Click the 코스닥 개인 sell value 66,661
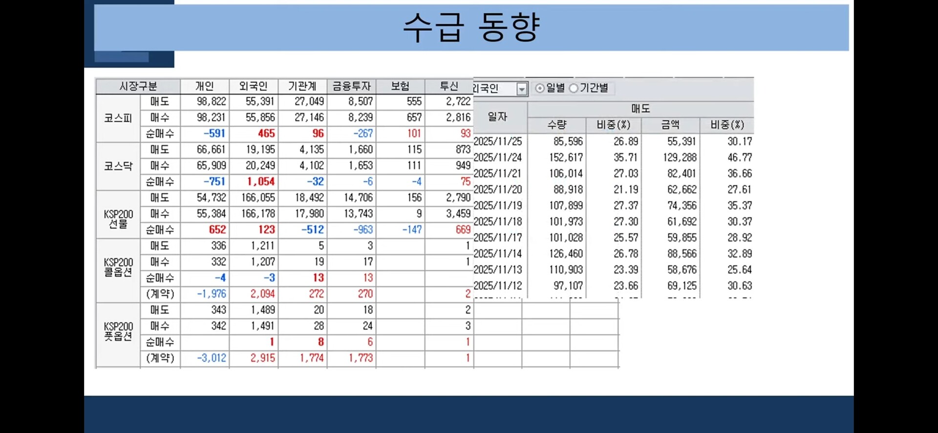The image size is (938, 433). 212,150
